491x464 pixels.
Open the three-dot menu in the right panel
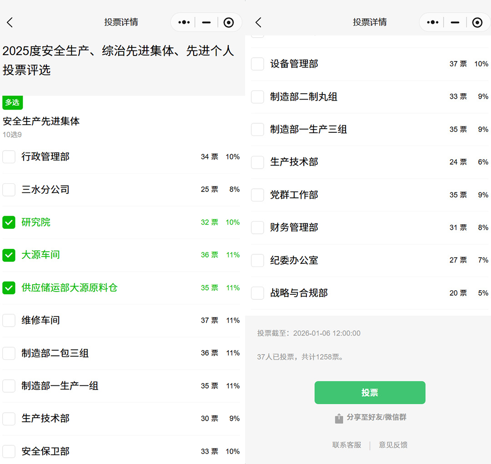(x=433, y=22)
